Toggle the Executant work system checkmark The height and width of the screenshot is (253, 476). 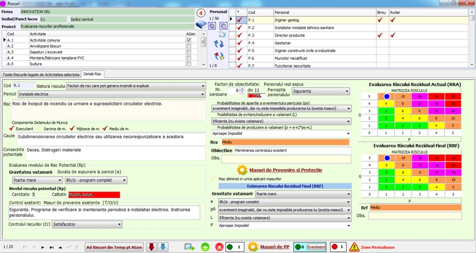click(12, 129)
